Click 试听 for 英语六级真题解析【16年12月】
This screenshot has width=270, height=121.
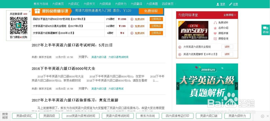[227, 54]
